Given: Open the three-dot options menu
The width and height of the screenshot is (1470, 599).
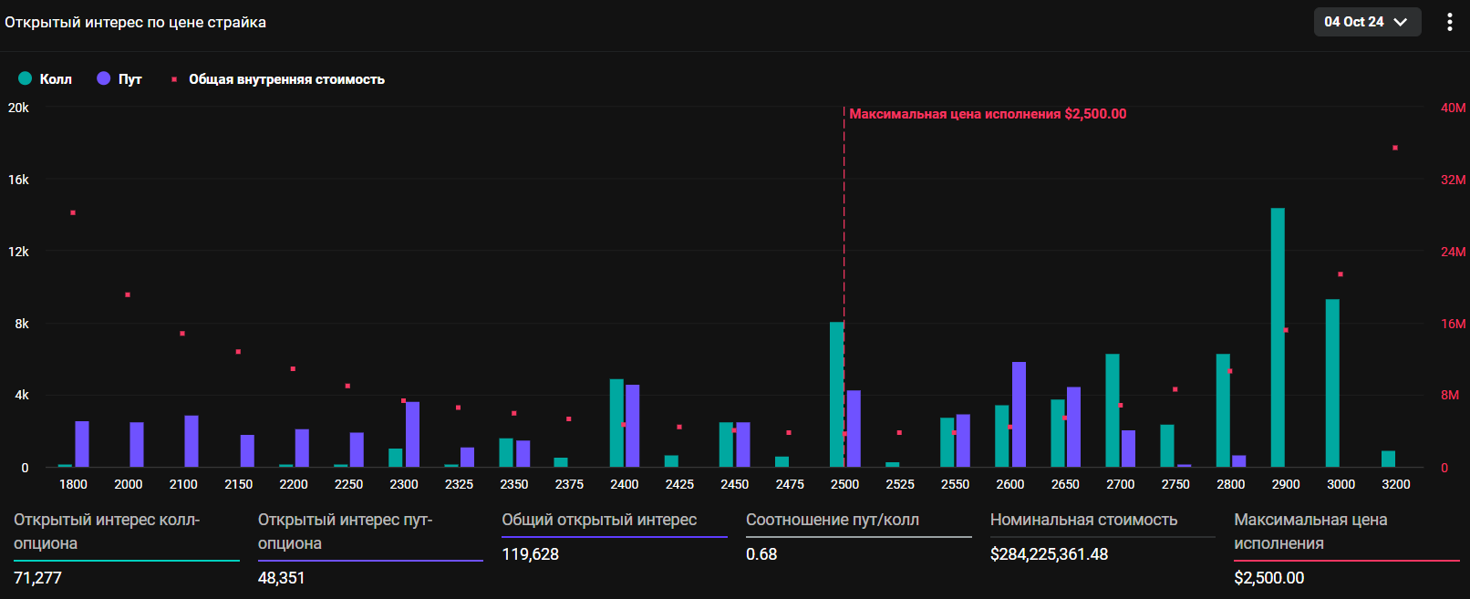Looking at the screenshot, I should coord(1449,22).
